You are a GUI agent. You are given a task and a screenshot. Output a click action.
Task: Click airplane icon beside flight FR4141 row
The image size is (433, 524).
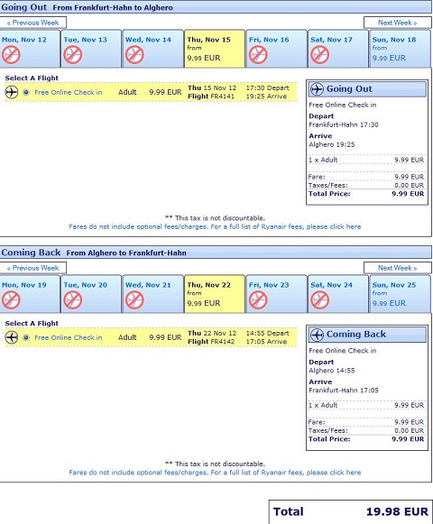(x=12, y=92)
